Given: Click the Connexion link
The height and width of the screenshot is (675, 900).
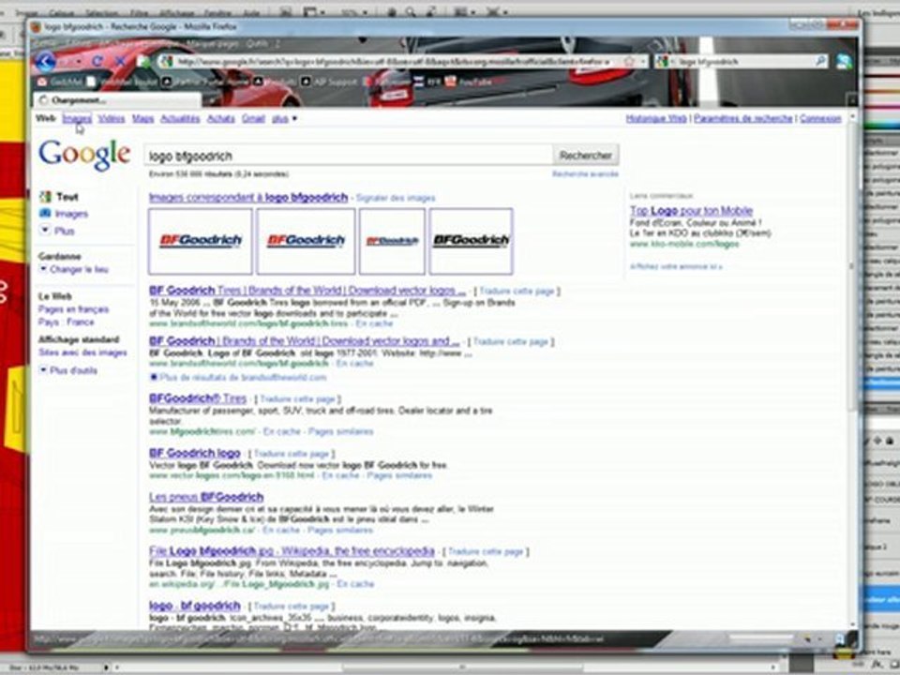Looking at the screenshot, I should (x=820, y=119).
